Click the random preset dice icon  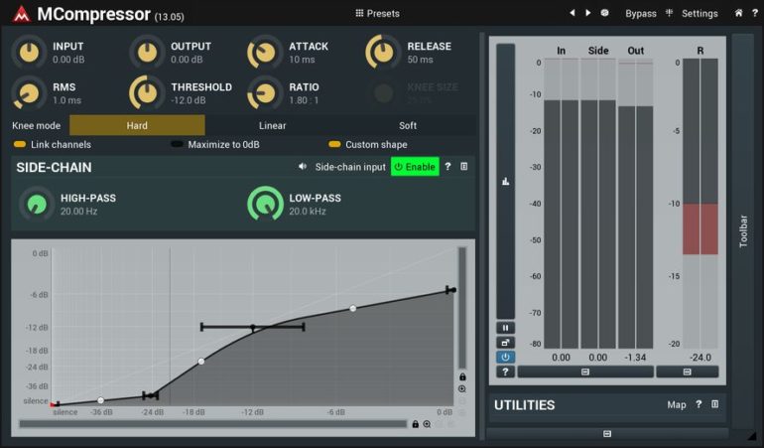pyautogui.click(x=604, y=13)
